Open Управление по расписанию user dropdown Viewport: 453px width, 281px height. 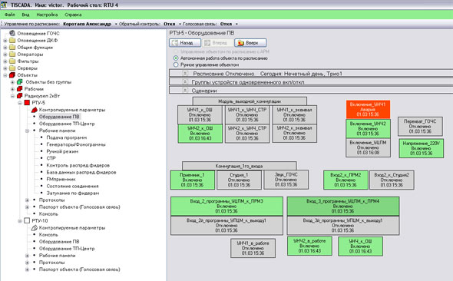116,24
